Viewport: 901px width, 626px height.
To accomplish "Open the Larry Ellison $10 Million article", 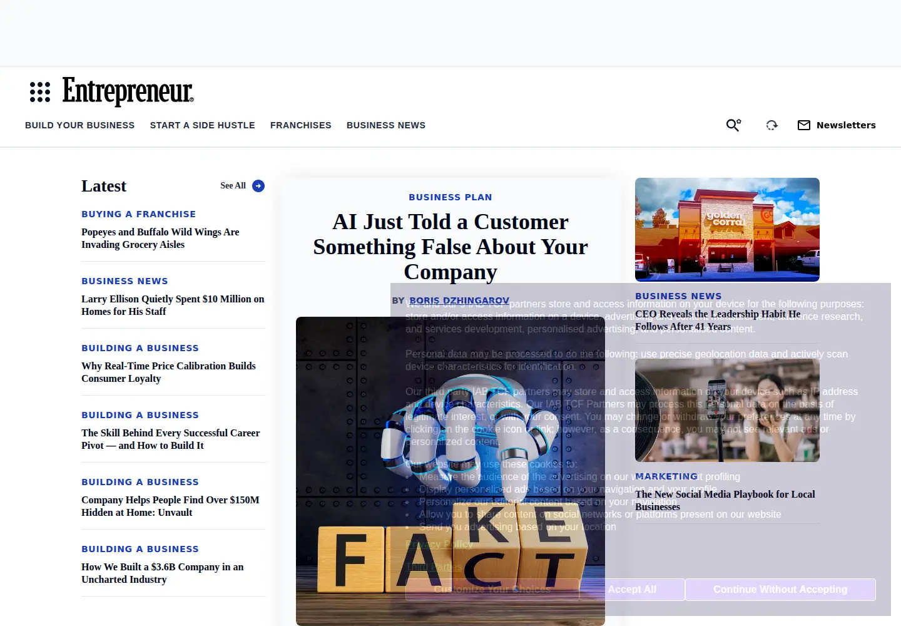I will click(x=173, y=305).
